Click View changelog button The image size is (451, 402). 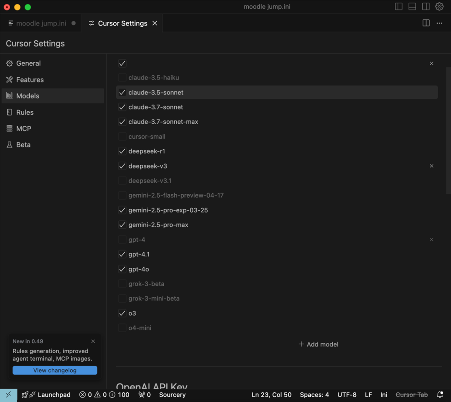click(x=55, y=370)
